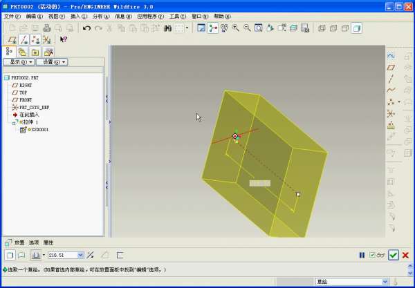Image resolution: width=415 pixels, height=288 pixels.
Task: Open the 放置 panel tab in the dashboard
Action: click(19, 243)
